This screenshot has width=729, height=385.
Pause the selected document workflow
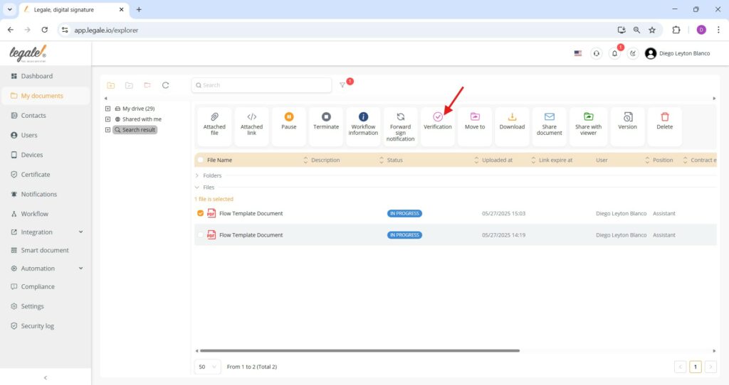289,126
